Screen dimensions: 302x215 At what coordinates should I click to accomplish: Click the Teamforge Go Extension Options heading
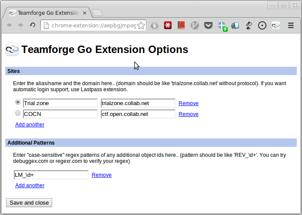click(105, 49)
